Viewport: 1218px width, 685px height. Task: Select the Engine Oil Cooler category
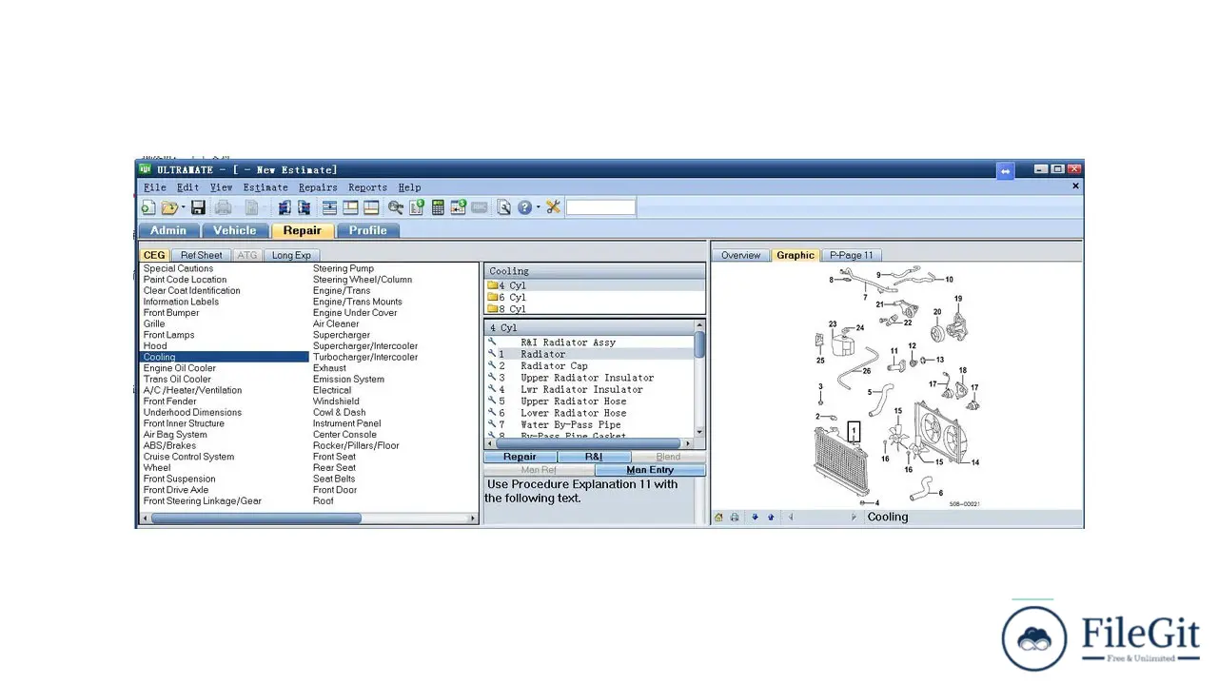coord(180,368)
